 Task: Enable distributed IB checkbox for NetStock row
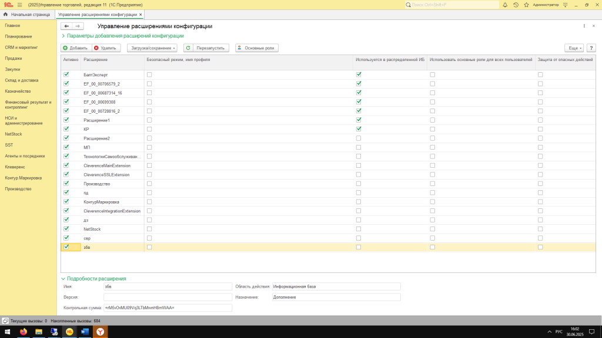(x=359, y=229)
